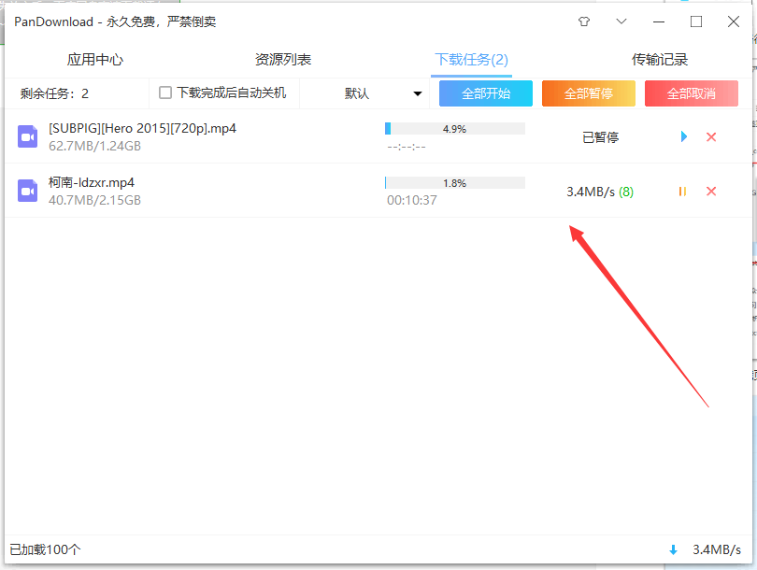
Task: Click the video icon of [SUBPIG][Hero 2015] file
Action: [27, 136]
